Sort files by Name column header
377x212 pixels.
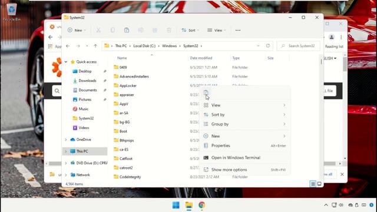pos(122,58)
